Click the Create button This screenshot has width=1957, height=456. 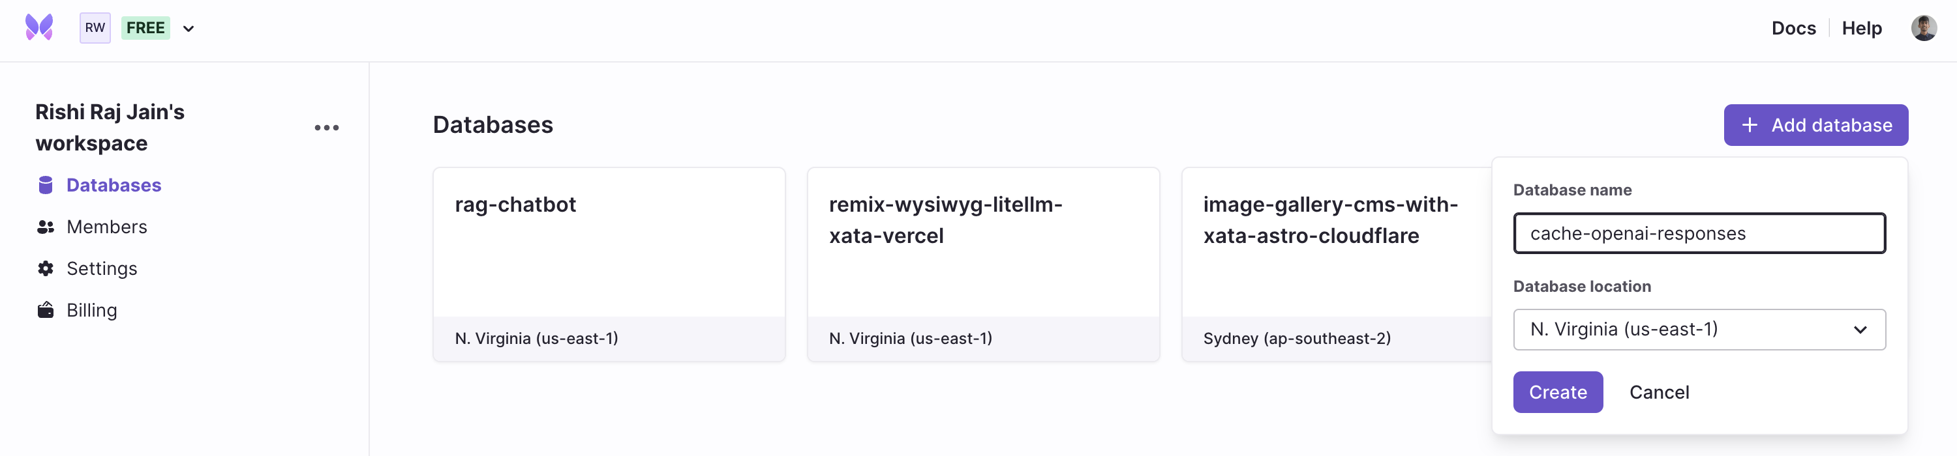point(1557,392)
